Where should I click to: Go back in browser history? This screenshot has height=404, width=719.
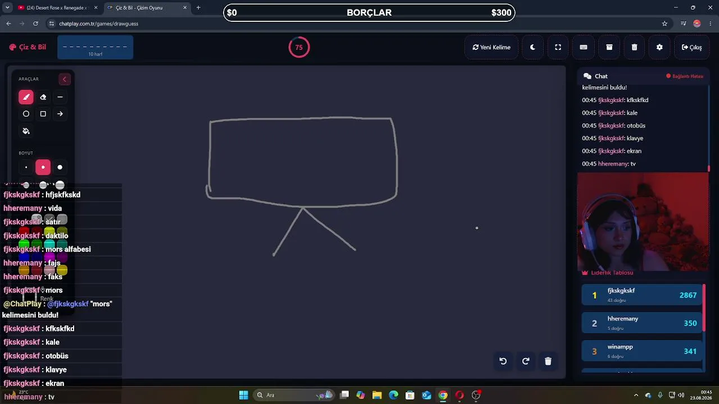[x=8, y=24]
